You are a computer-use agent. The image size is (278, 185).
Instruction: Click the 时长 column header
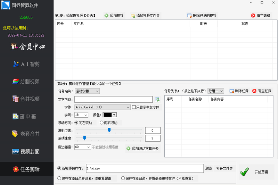pos(204,24)
